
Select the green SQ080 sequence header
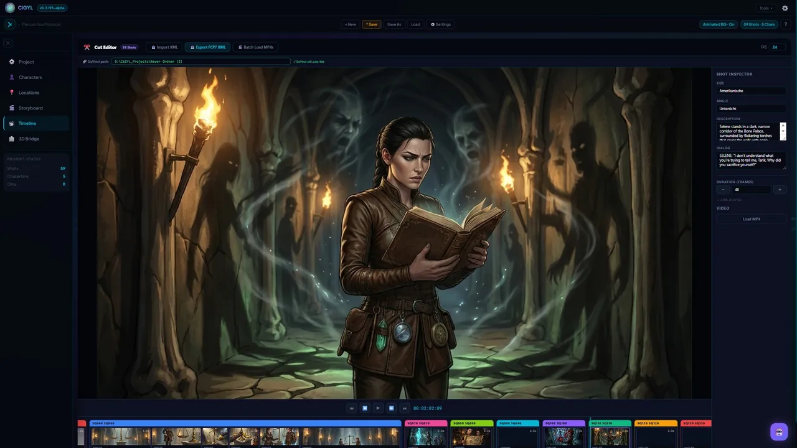tap(472, 423)
